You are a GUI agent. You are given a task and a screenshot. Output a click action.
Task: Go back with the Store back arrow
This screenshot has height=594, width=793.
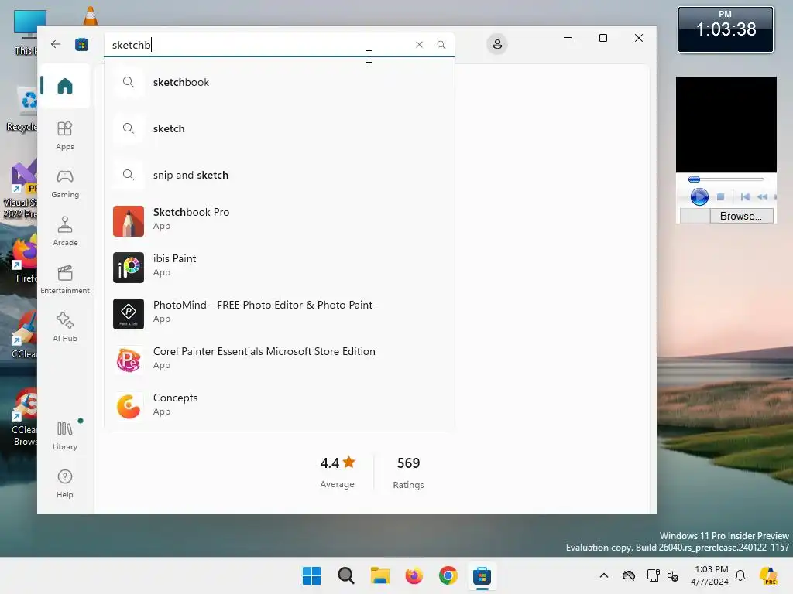56,44
